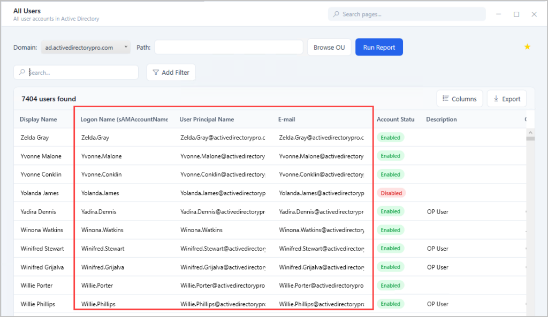Click the download arrow icon on Export
This screenshot has width=548, height=317.
click(496, 99)
